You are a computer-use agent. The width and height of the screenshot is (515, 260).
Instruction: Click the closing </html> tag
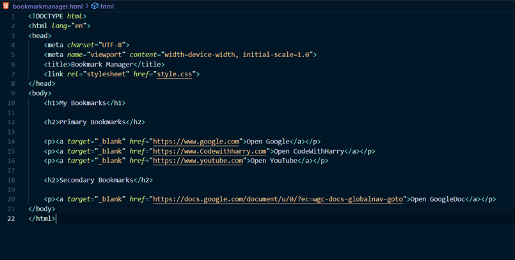[x=42, y=218]
